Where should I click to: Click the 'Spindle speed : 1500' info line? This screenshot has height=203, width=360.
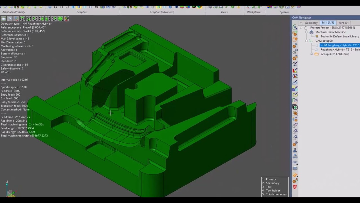click(13, 87)
